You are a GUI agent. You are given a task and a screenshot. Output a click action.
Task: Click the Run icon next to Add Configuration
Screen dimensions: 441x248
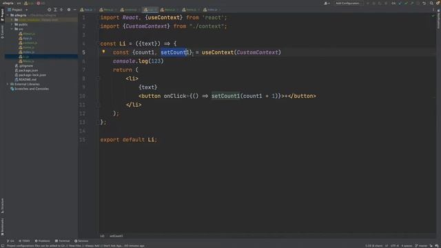click(x=367, y=3)
